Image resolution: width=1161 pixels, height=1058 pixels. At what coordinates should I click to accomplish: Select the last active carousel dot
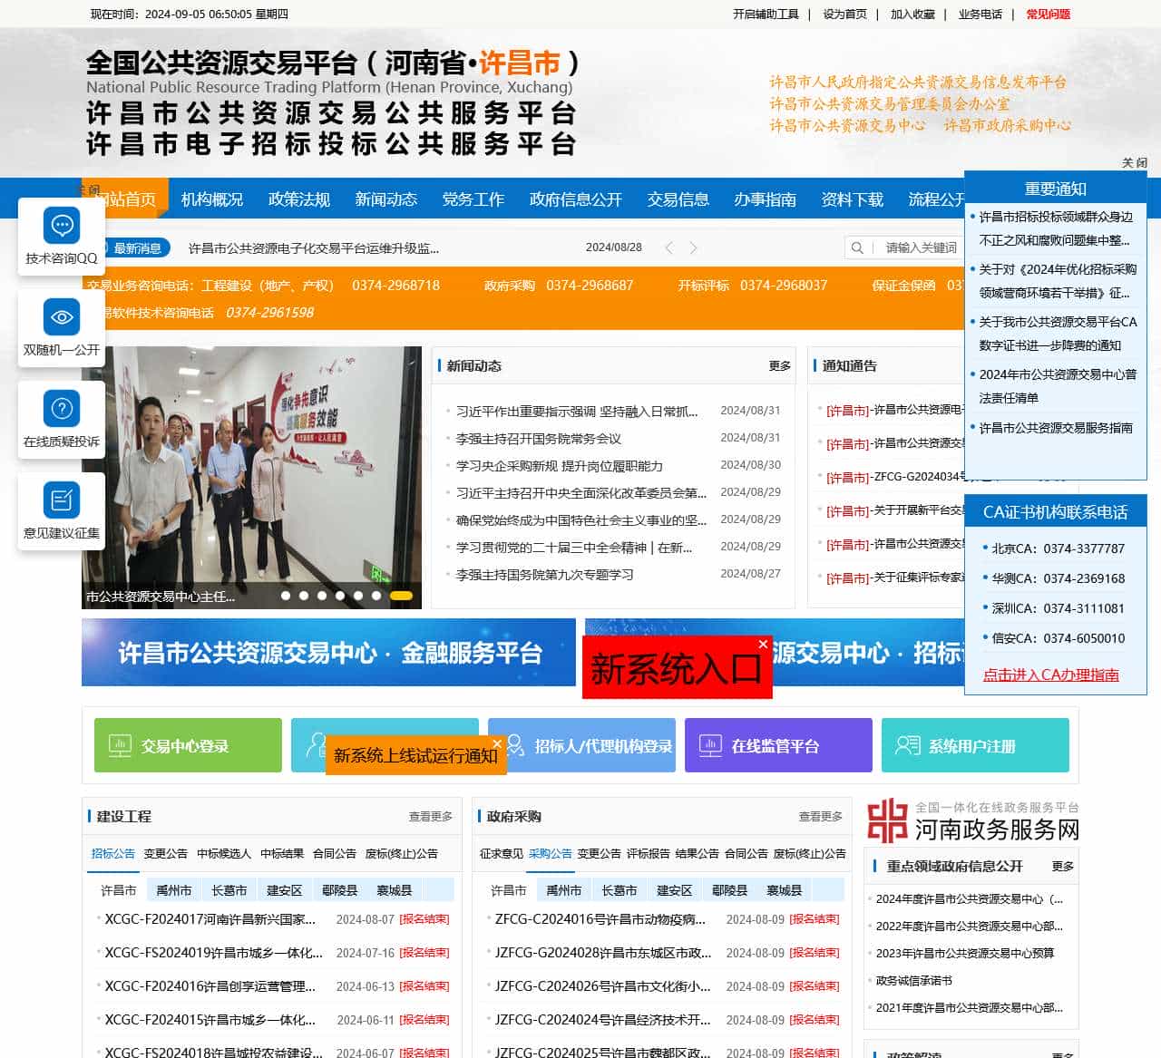click(401, 596)
